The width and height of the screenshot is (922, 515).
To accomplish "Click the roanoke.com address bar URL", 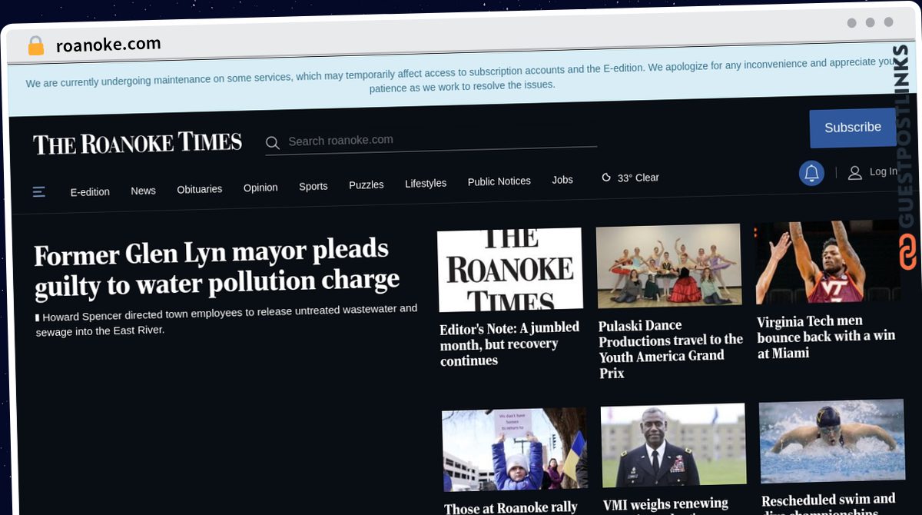I will coord(108,45).
